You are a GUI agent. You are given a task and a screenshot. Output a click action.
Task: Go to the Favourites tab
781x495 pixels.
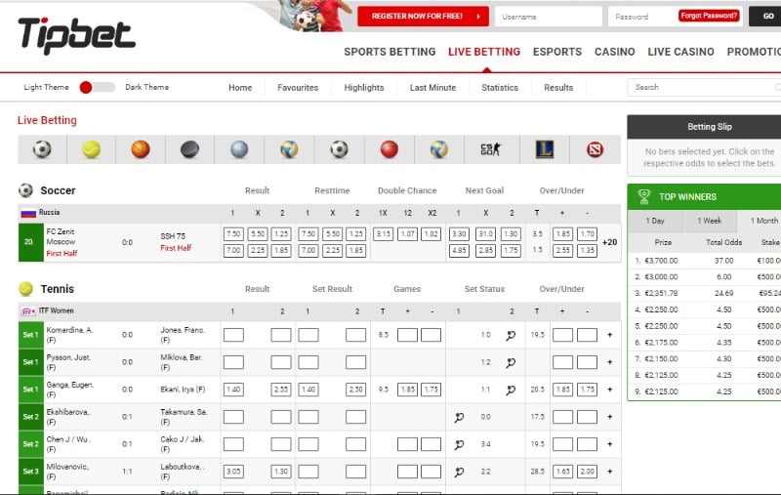298,88
